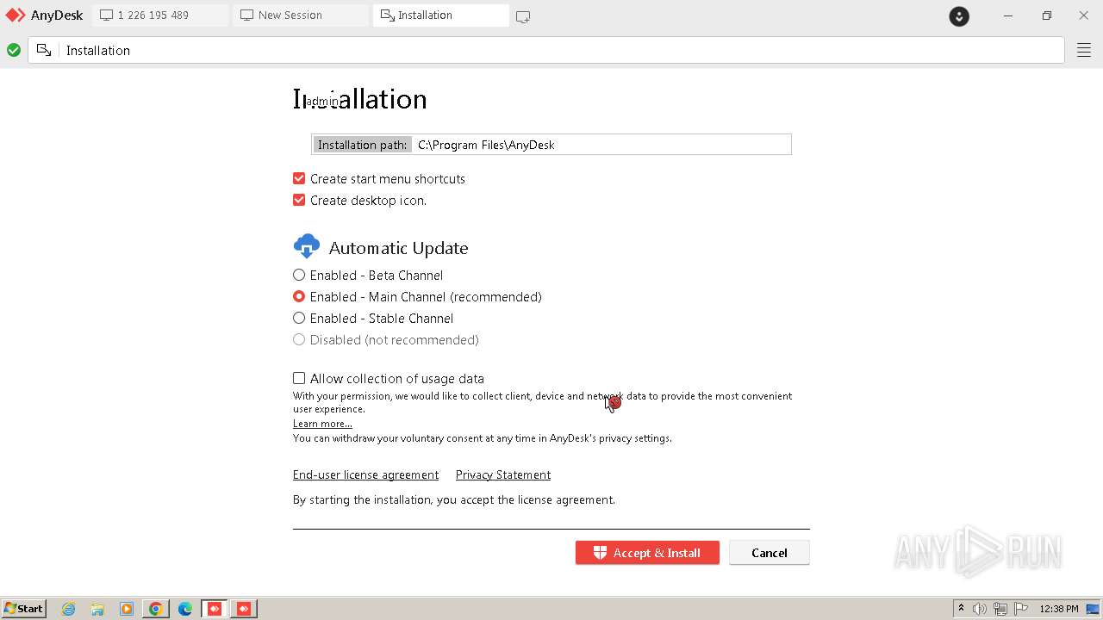Open Microsoft Edge from the taskbar
The height and width of the screenshot is (620, 1103).
coord(185,609)
